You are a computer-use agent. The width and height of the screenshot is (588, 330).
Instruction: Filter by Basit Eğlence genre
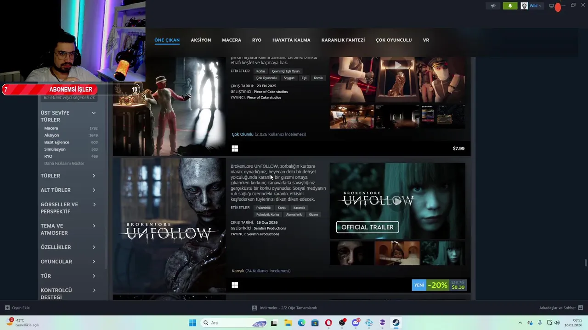(x=57, y=142)
